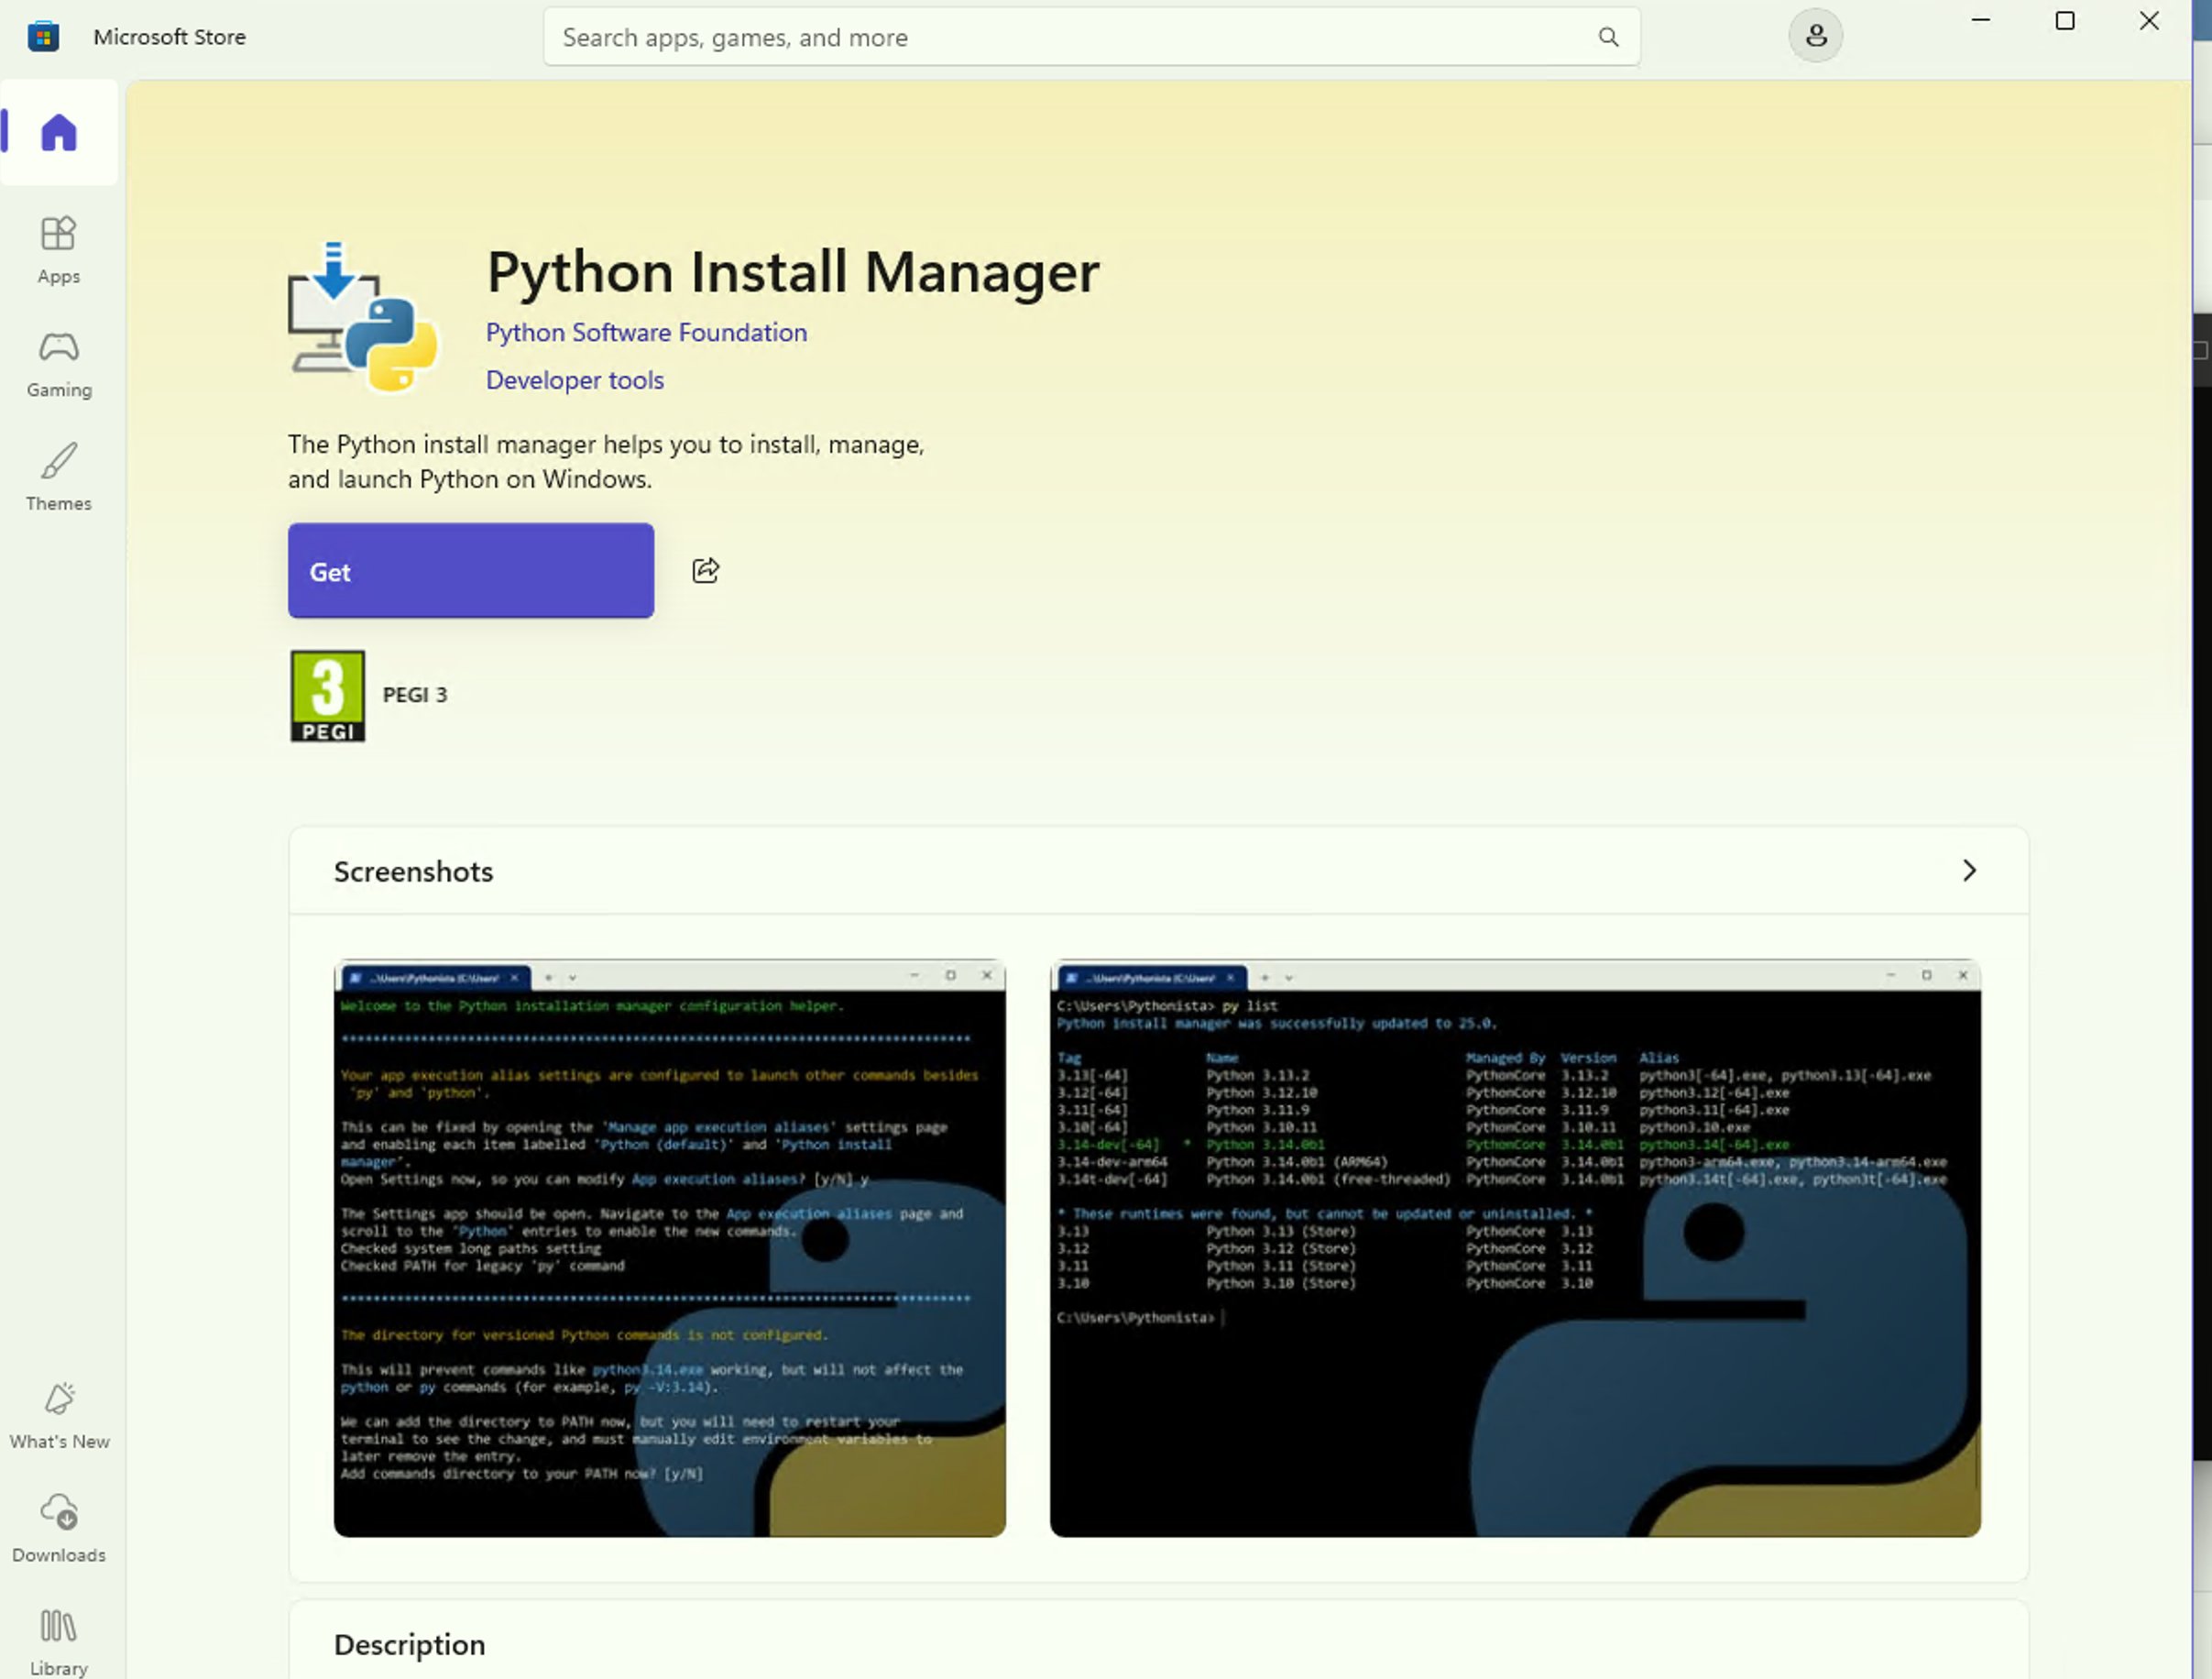The height and width of the screenshot is (1679, 2212).
Task: Close the Microsoft Store window
Action: (x=2149, y=21)
